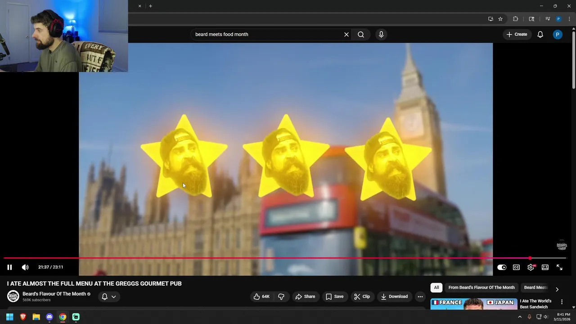
Task: Bookmark this page with the star icon
Action: pos(500,19)
